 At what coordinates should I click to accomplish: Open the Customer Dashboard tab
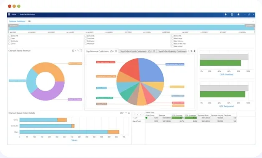pos(17,21)
